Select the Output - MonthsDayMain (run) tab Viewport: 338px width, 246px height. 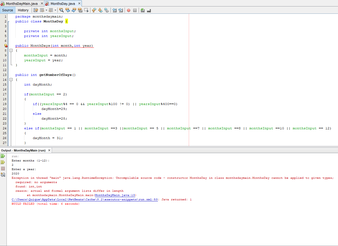(x=26, y=150)
